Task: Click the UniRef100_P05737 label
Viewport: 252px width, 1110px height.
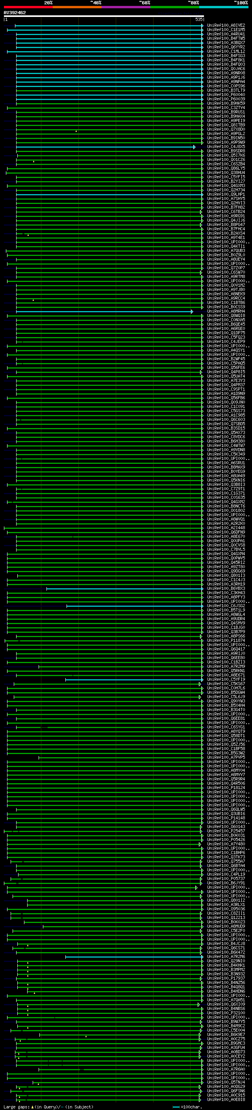Action: (x=226, y=878)
